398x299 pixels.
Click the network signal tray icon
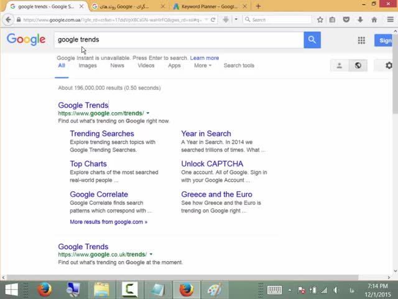324,290
